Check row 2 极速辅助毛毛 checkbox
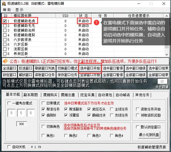 coord(5,26)
